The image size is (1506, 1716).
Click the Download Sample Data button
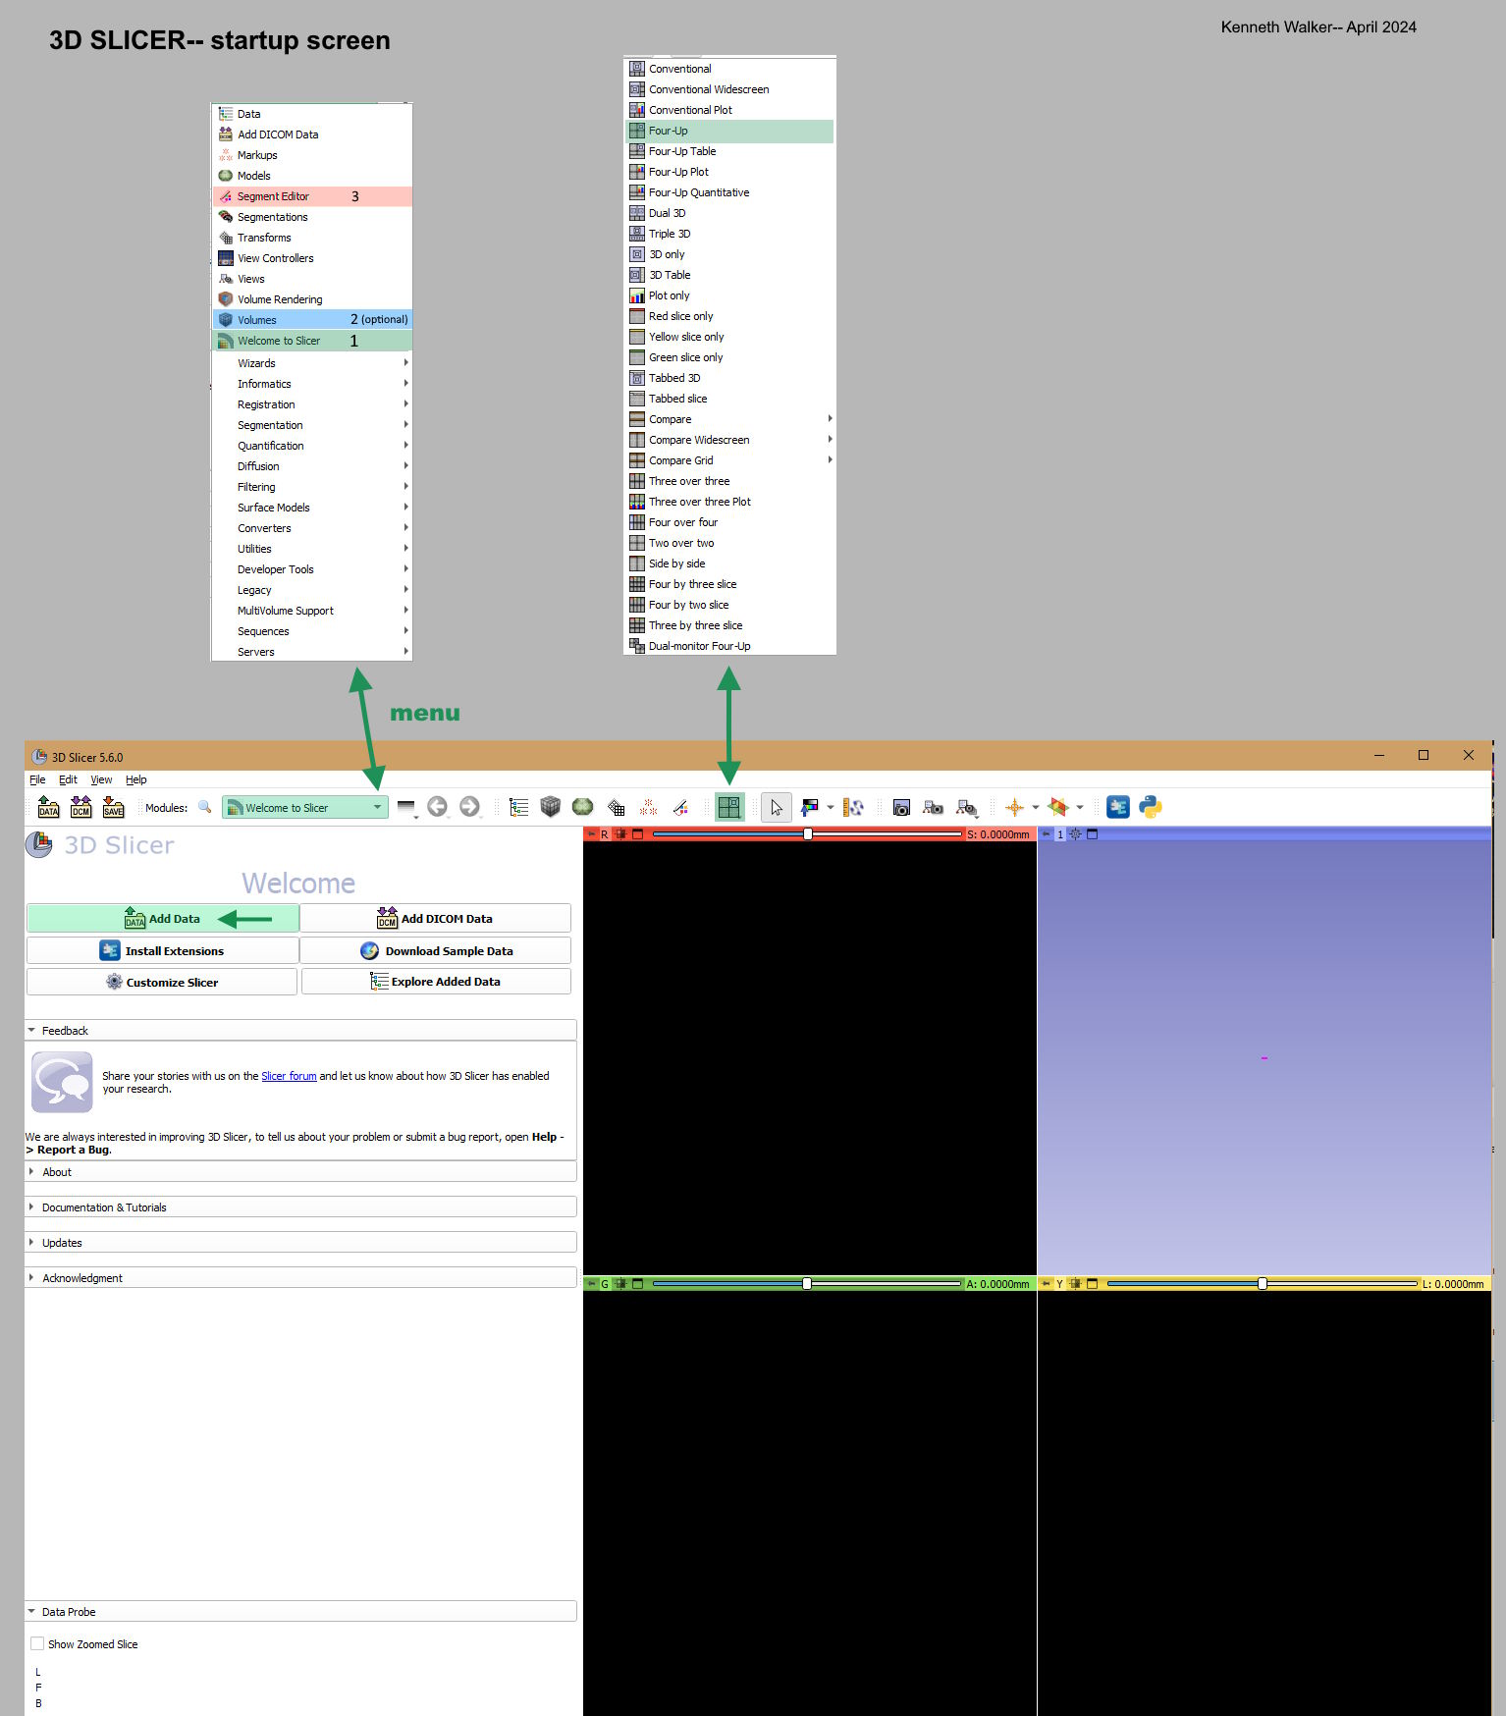(436, 950)
